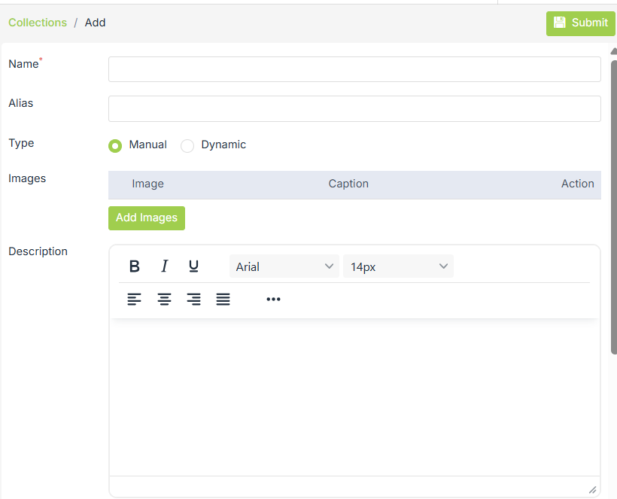Align description text to the right
This screenshot has width=617, height=499.
coord(193,300)
